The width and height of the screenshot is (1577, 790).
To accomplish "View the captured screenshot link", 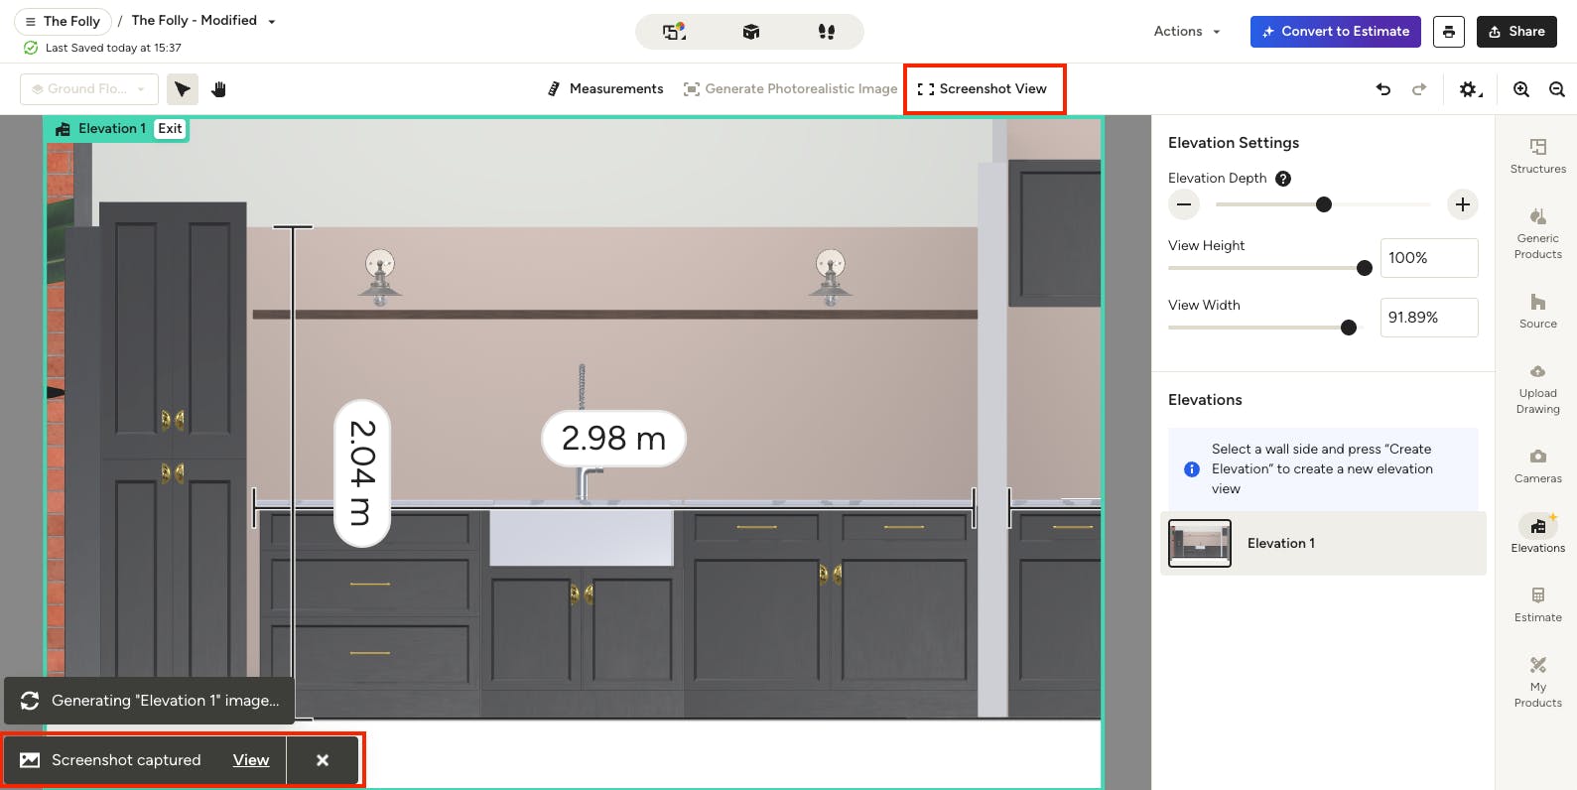I will (251, 760).
